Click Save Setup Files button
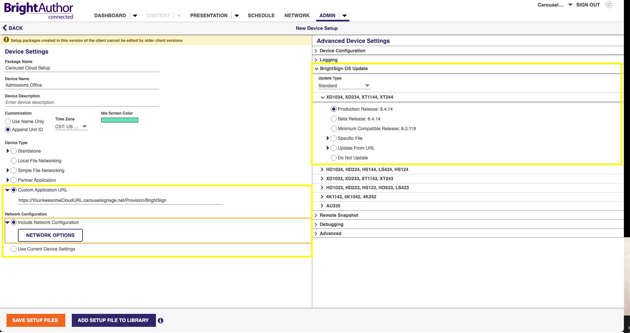Viewport: 630px width, 333px height. [x=36, y=320]
